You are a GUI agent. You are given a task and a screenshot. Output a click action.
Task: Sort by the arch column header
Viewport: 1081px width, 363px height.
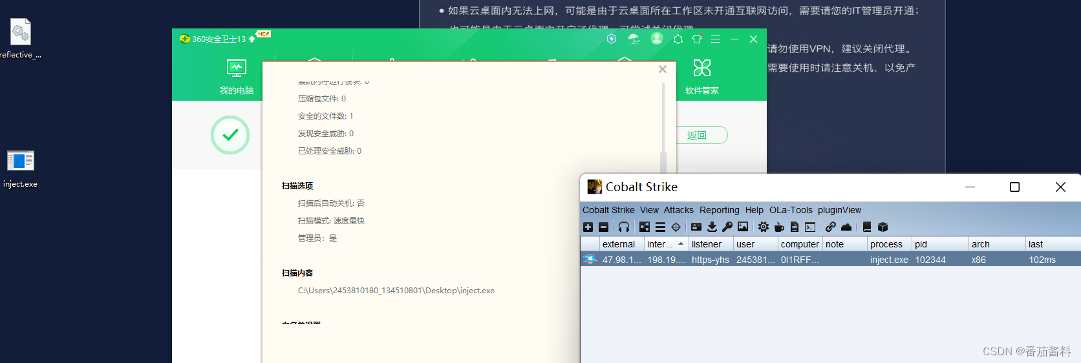pos(996,244)
